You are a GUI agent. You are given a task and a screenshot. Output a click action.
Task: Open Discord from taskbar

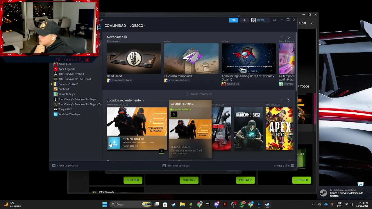(x=216, y=204)
